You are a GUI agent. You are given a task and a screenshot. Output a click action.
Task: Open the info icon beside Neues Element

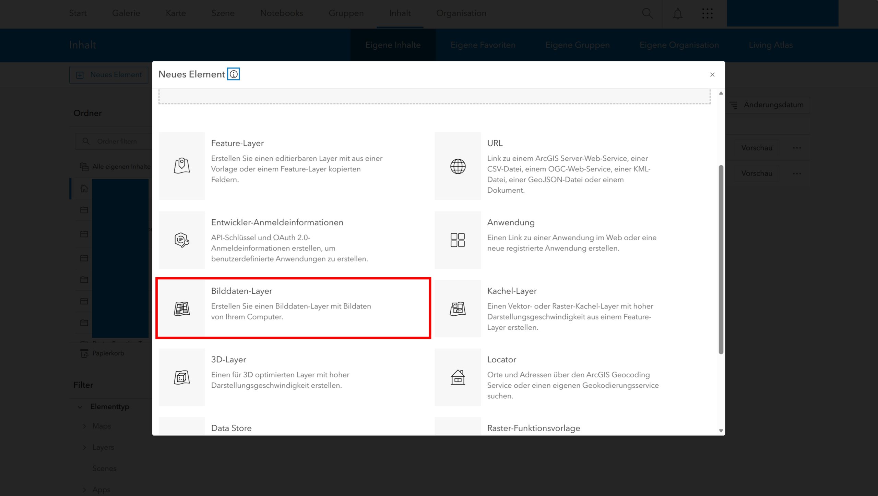click(x=234, y=74)
